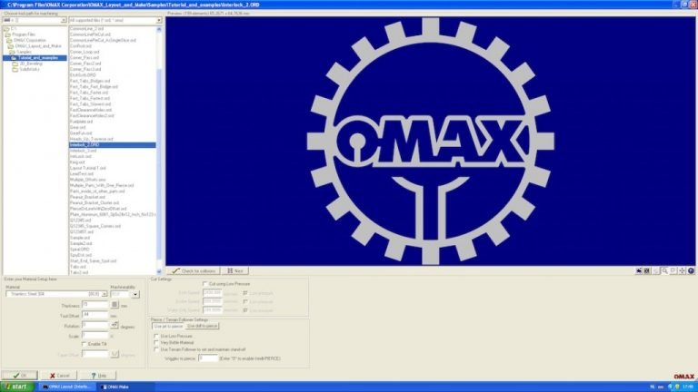This screenshot has width=698, height=392.
Task: Open the All supported files filter dropdown
Action: click(x=159, y=21)
